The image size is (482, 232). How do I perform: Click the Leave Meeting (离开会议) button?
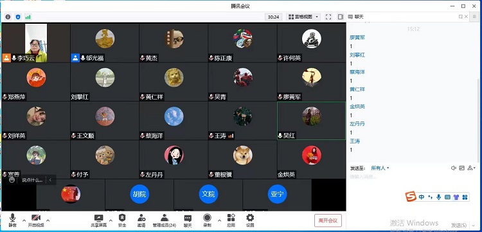tap(328, 220)
